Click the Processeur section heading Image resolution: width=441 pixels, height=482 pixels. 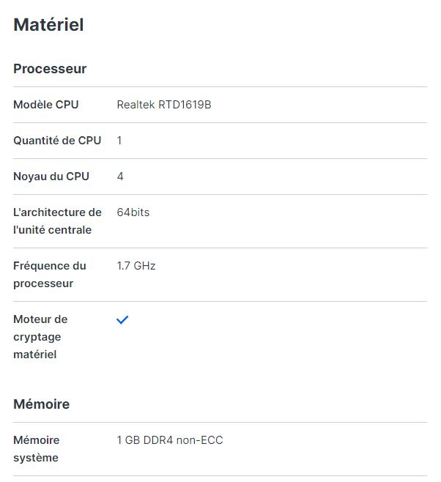(x=50, y=69)
